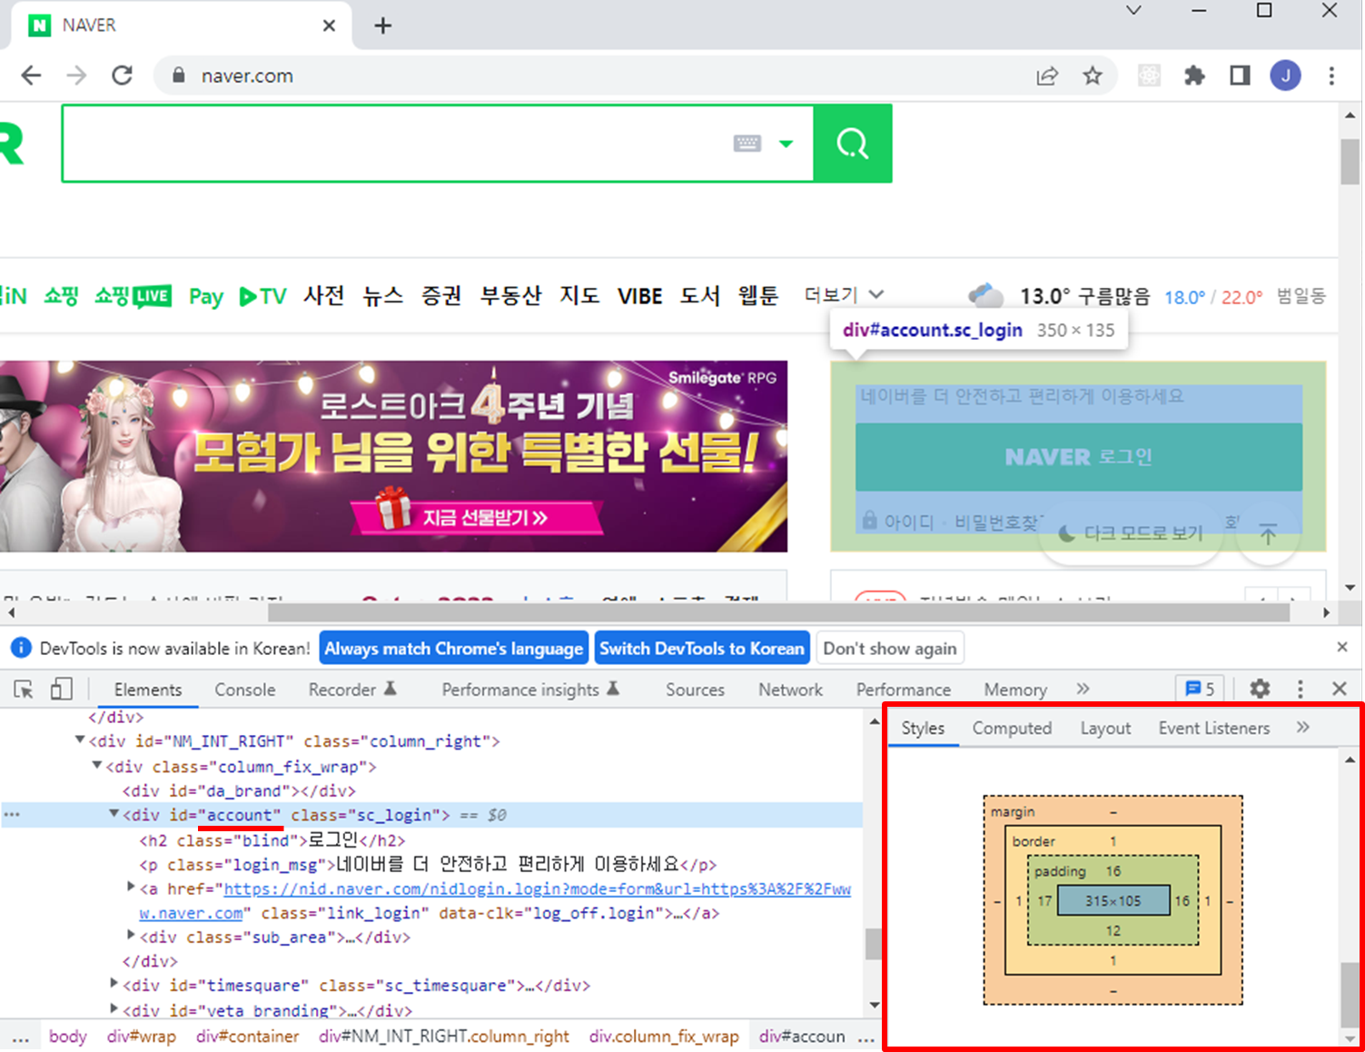
Task: Expand the div class="sub_area" node
Action: point(131,936)
